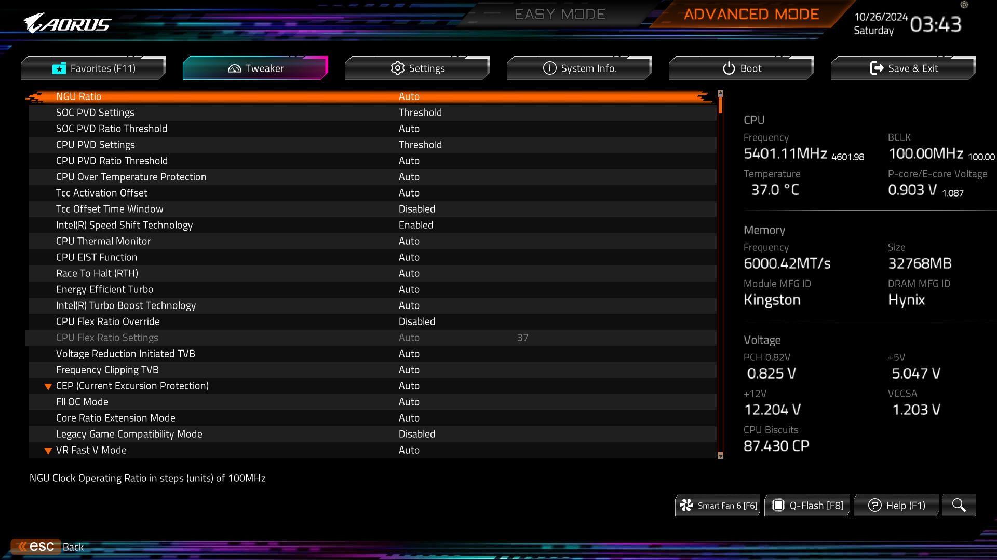
Task: Open CPU PVD Settings Threshold dropdown
Action: (x=420, y=145)
